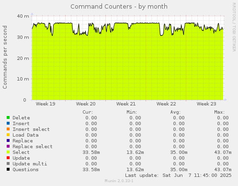Click the flat plateau of the line in Week 21
The width and height of the screenshot is (238, 186).
pyautogui.click(x=145, y=23)
